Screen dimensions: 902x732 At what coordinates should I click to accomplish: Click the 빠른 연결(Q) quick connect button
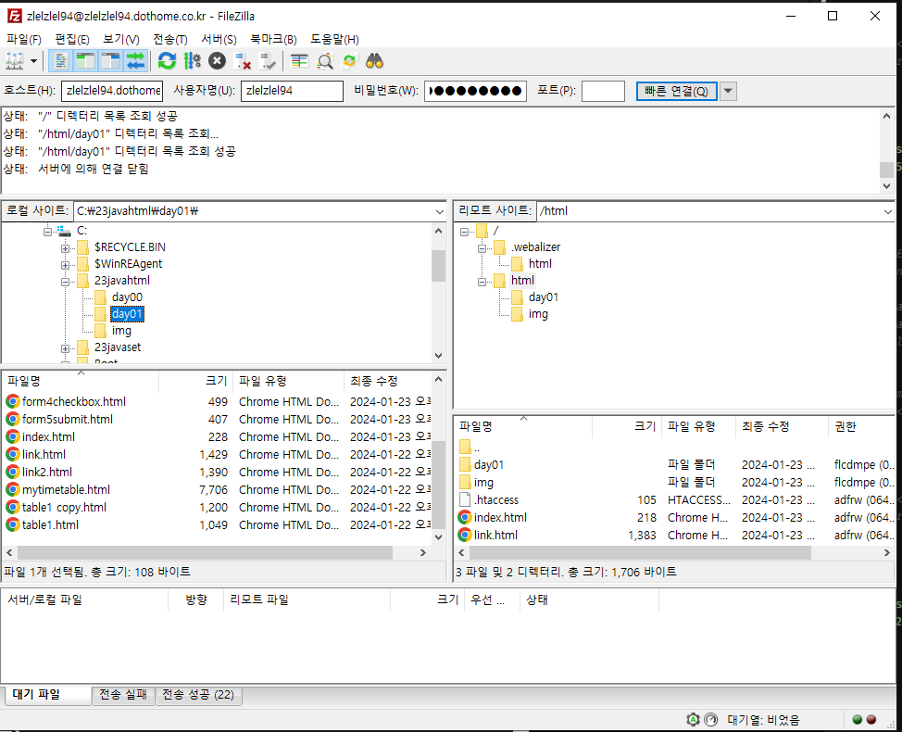[676, 91]
